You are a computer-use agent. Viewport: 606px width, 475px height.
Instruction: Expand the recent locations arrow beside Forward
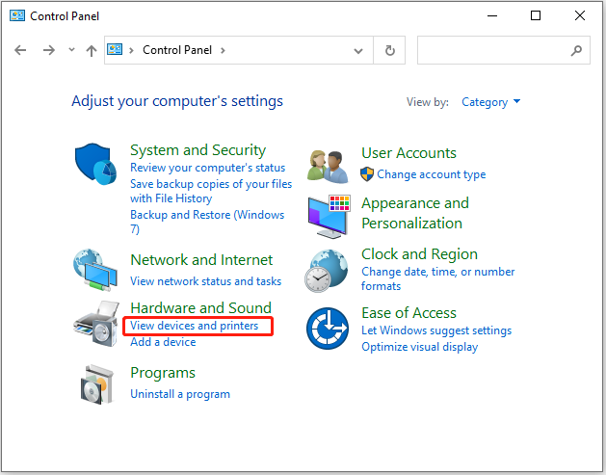click(x=71, y=49)
